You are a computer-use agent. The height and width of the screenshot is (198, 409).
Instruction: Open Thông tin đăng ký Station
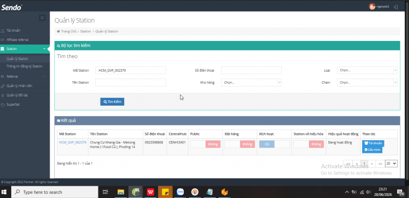click(x=25, y=66)
